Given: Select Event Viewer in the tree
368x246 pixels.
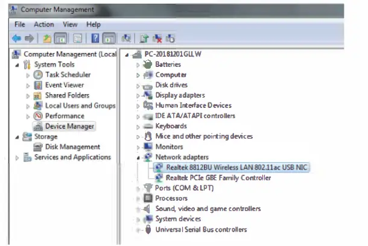Looking at the screenshot, I should [65, 85].
